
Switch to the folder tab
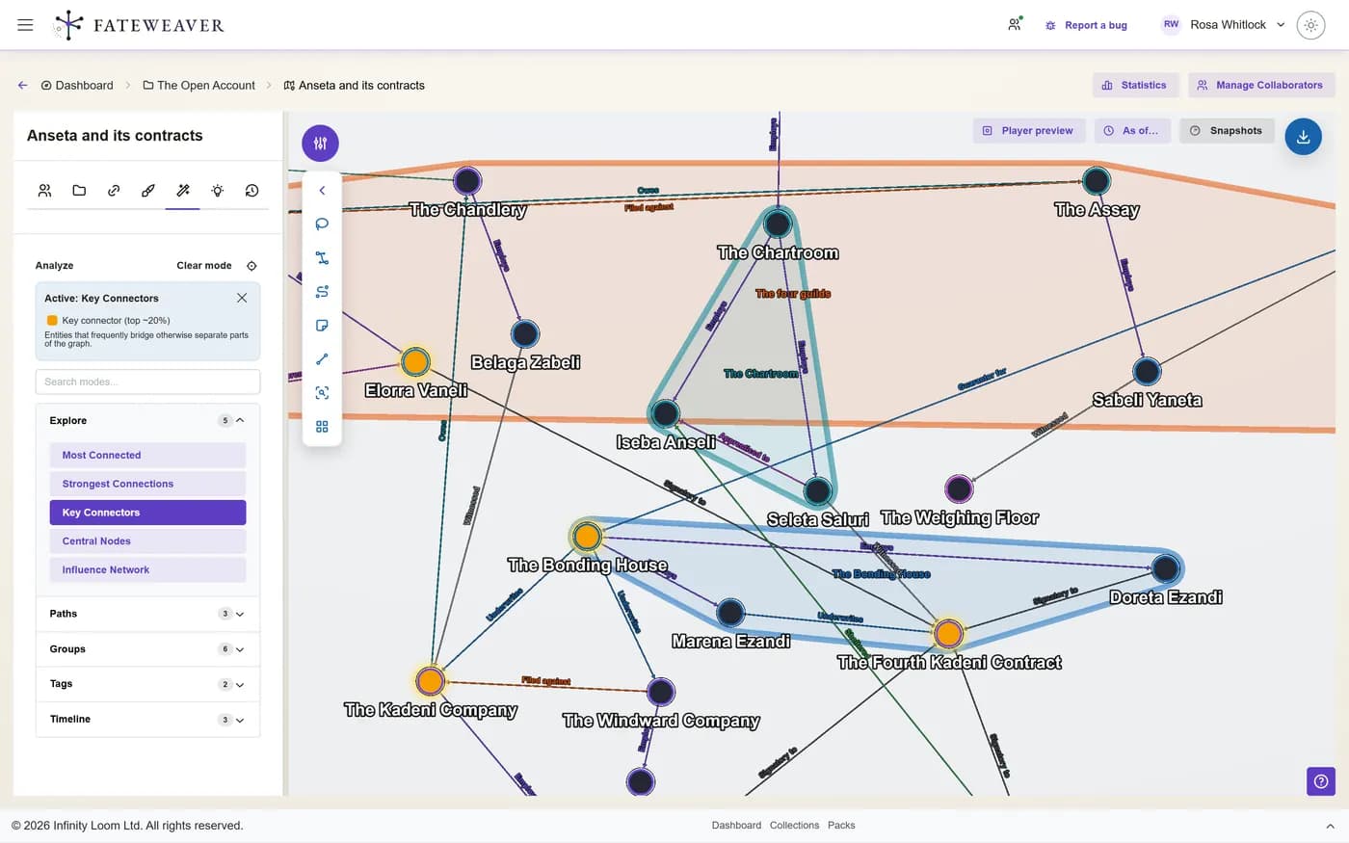point(79,191)
